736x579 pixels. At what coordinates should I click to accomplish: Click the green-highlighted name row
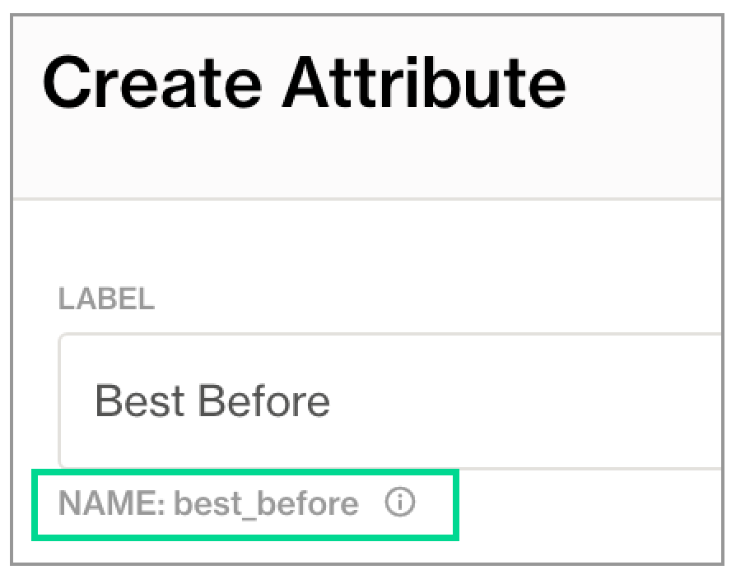[x=244, y=504]
